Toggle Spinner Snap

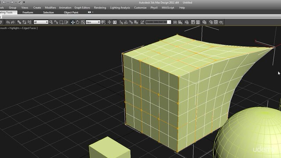coord(136,22)
